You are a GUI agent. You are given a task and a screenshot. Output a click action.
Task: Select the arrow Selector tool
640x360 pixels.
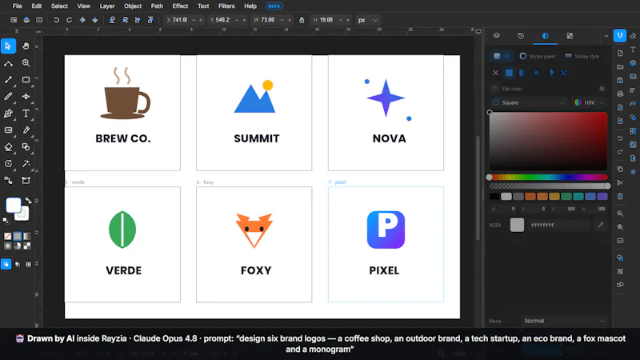click(8, 46)
